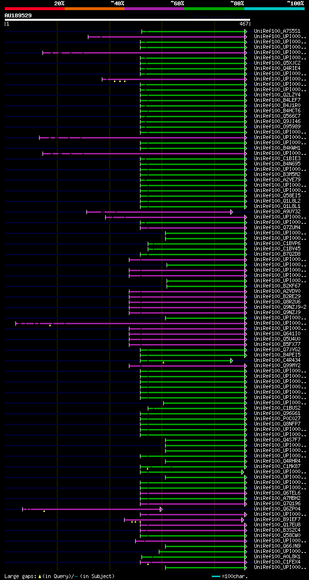Viewport: 309px width, 580px height.
Task: Click the green ~80% identity legend segment
Action: coord(214,9)
